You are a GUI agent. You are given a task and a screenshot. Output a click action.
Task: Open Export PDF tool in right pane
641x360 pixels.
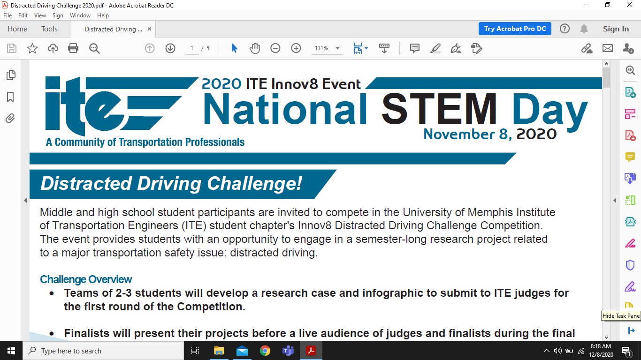pos(630,92)
